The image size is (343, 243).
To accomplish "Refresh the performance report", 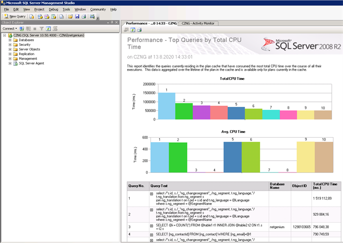I will pos(133,30).
